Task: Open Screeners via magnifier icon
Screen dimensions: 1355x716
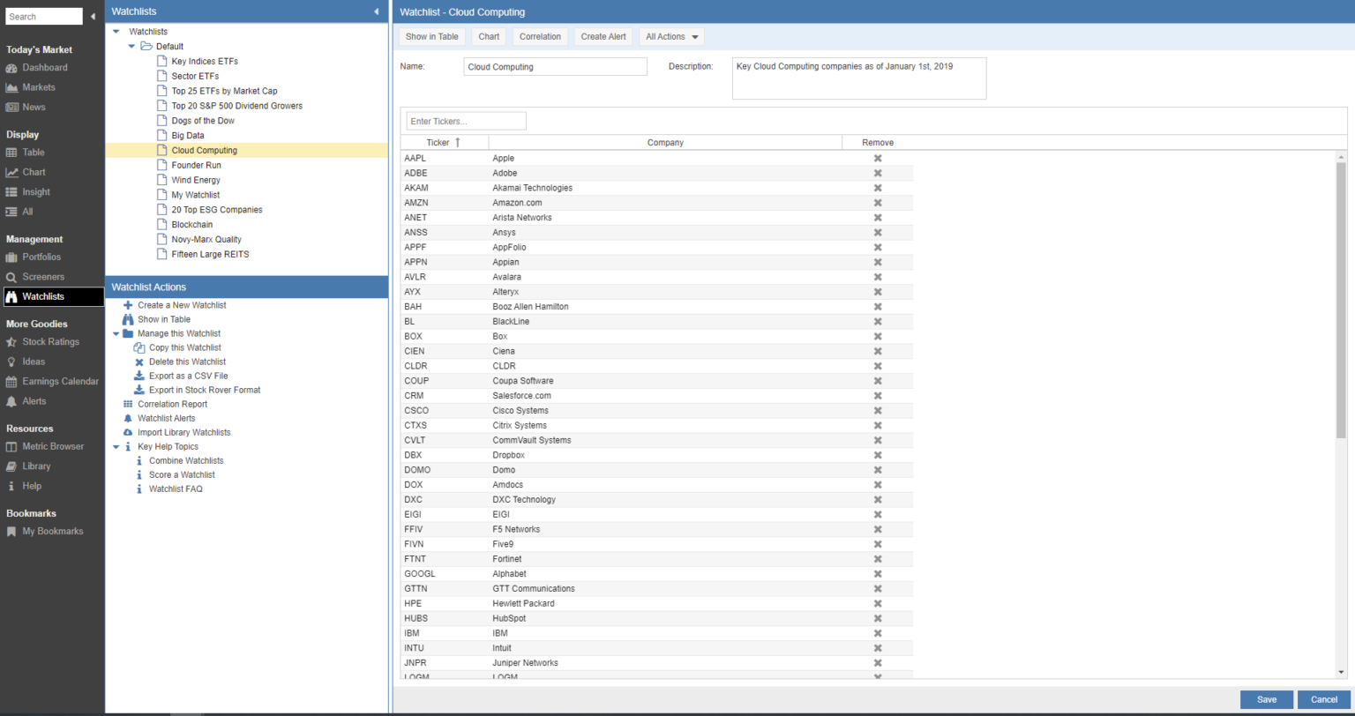Action: point(11,277)
